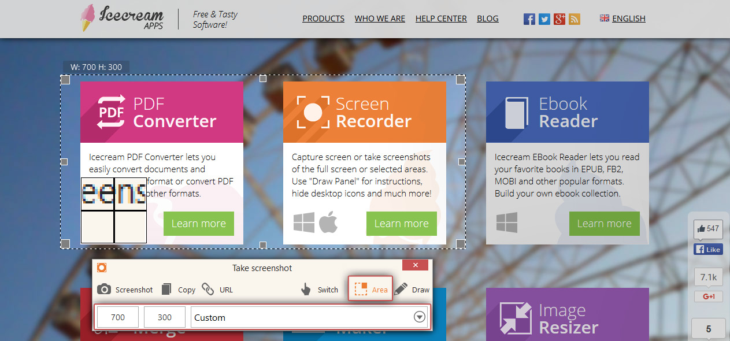Click the width field showing 700

click(x=118, y=317)
